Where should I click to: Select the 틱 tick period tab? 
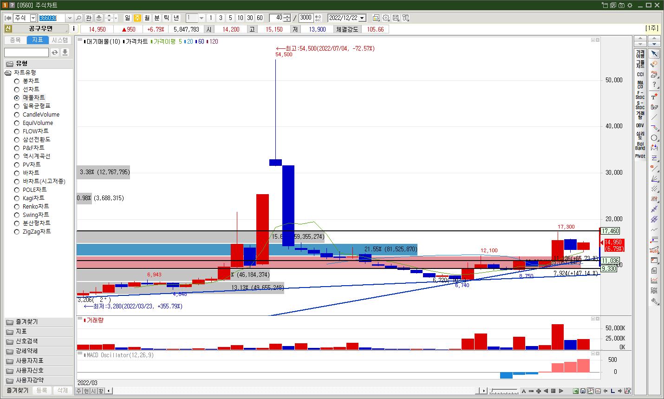point(167,18)
